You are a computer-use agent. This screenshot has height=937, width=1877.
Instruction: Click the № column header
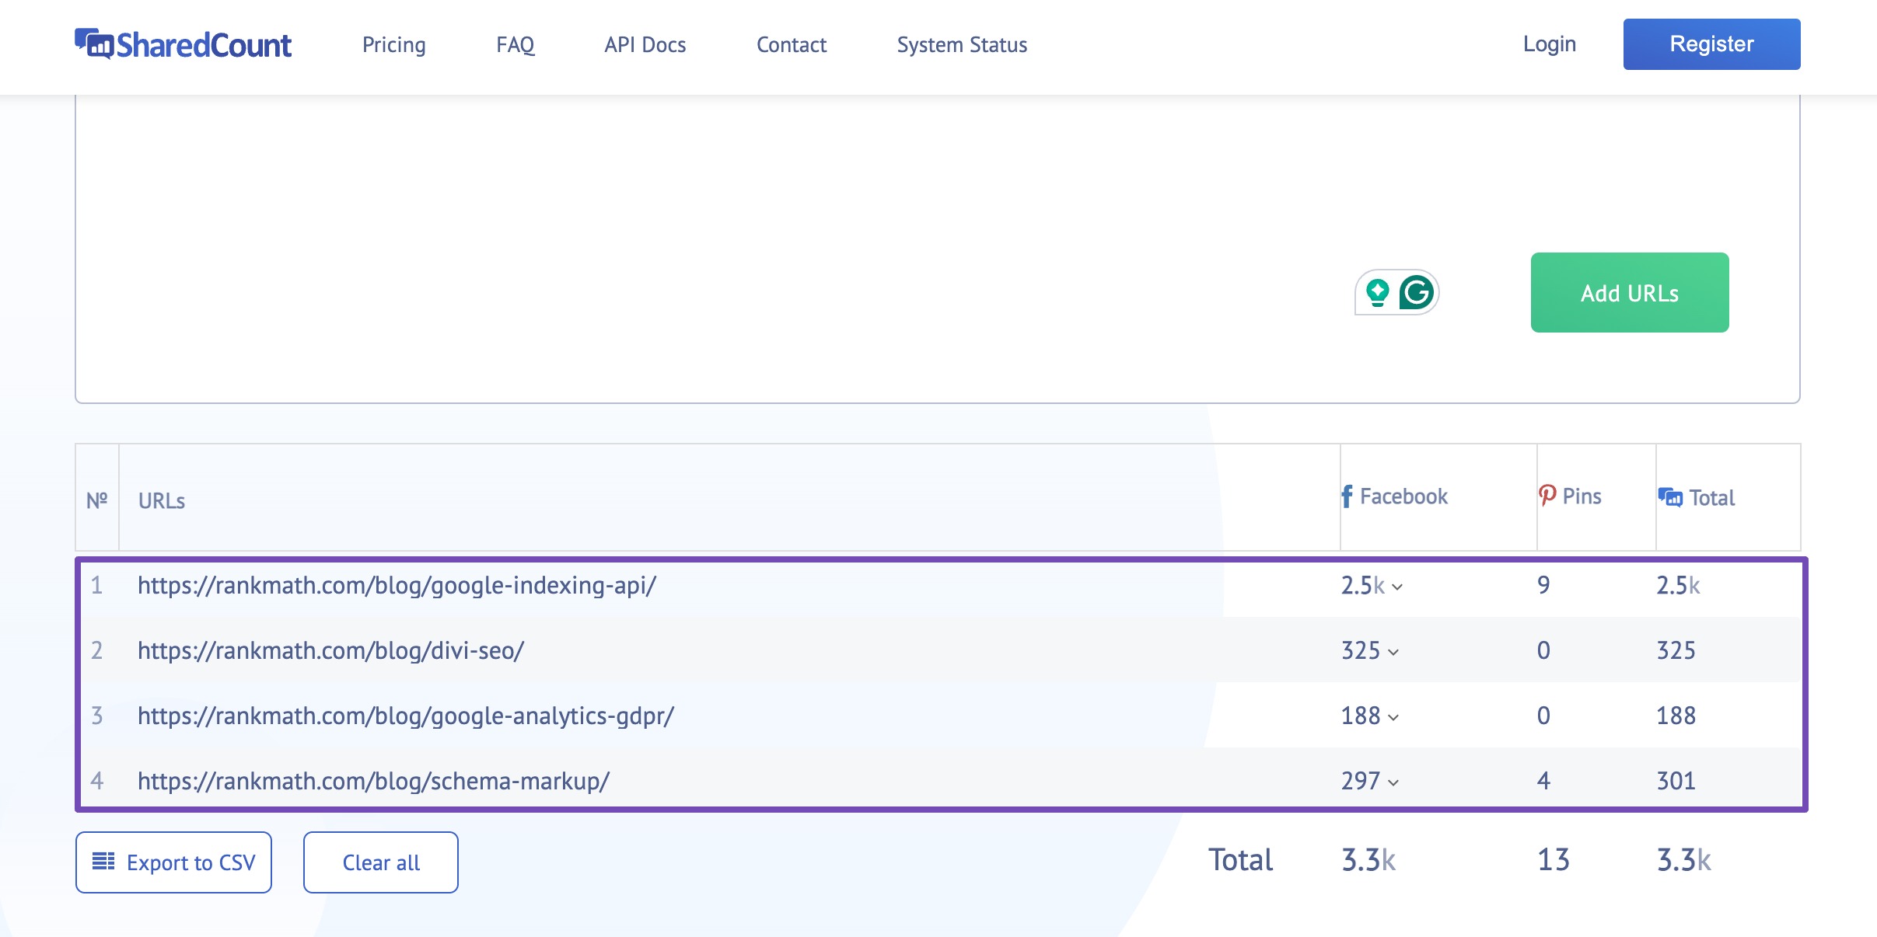tap(97, 500)
